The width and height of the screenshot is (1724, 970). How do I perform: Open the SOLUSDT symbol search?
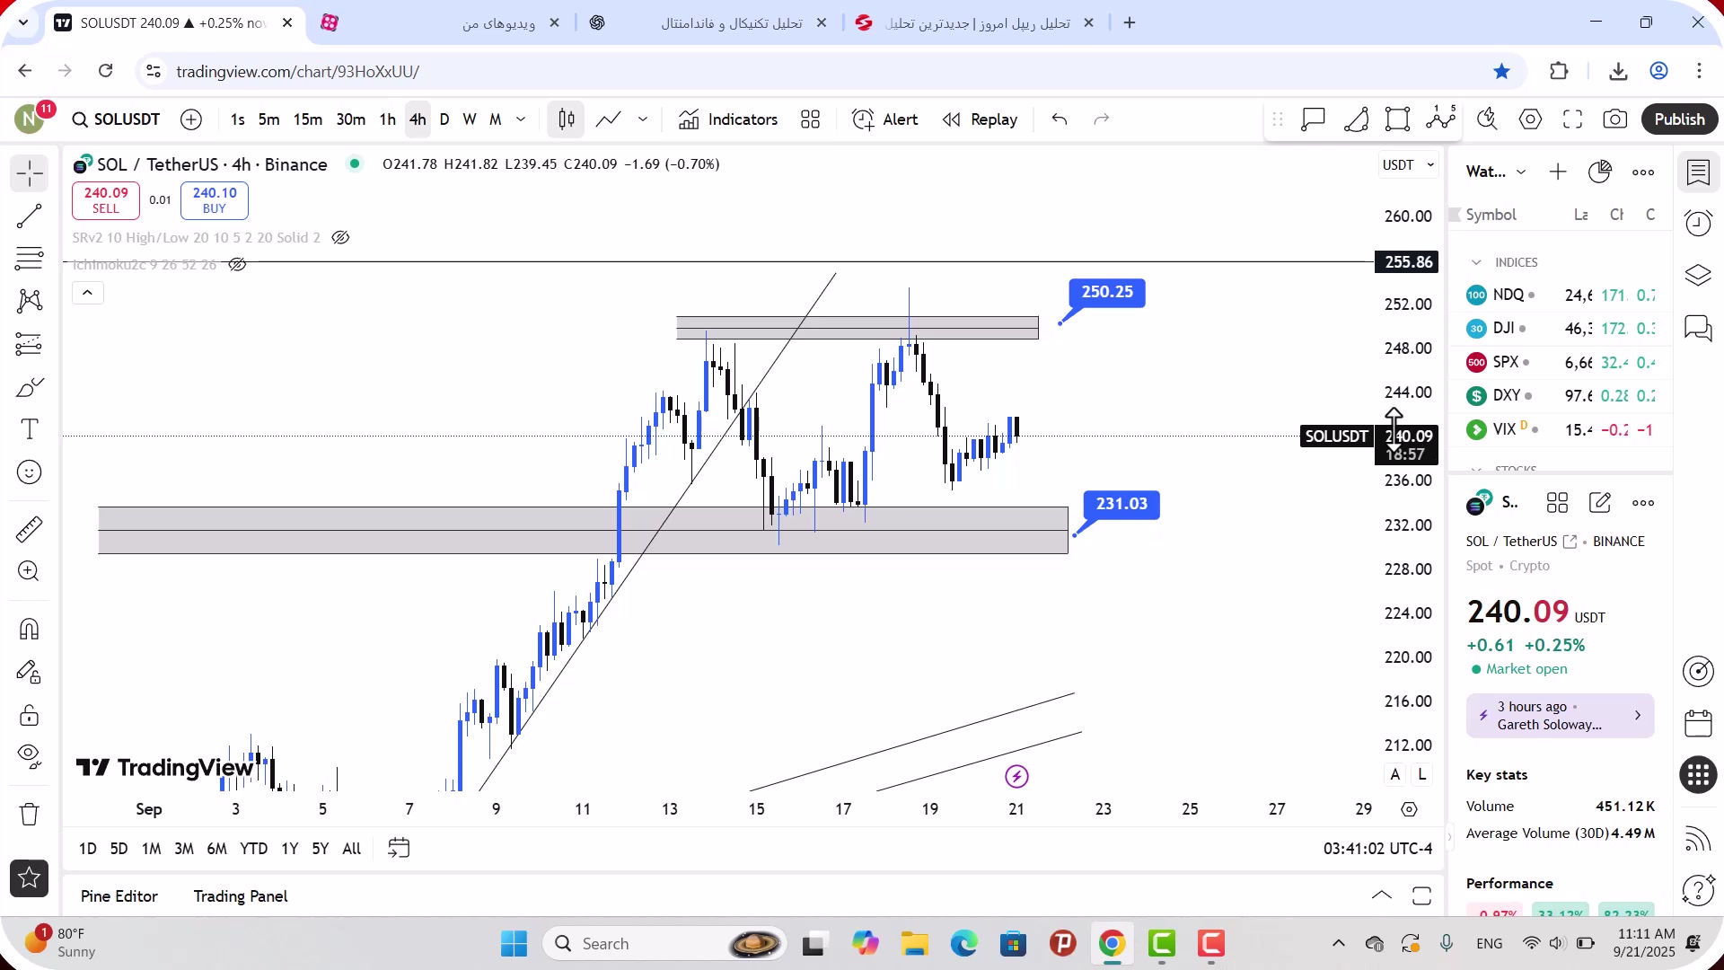point(116,119)
